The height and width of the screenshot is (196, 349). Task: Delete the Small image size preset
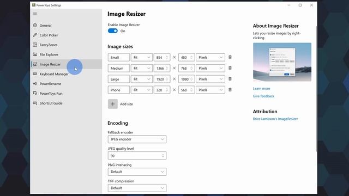point(230,57)
